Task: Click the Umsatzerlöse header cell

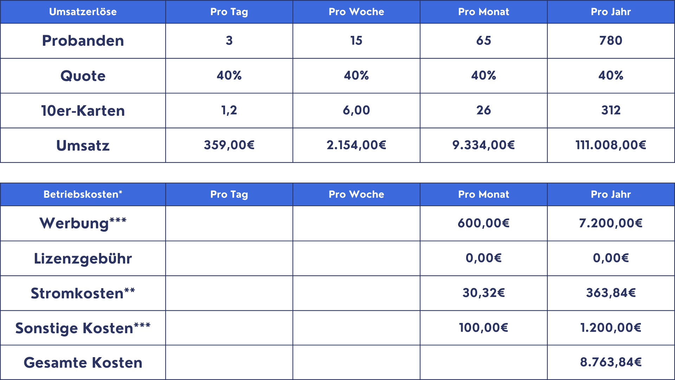Action: 83,12
